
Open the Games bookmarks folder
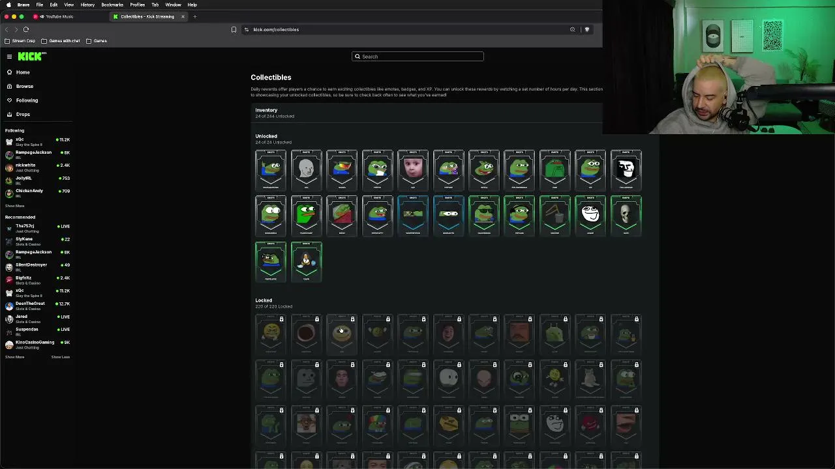tap(97, 41)
